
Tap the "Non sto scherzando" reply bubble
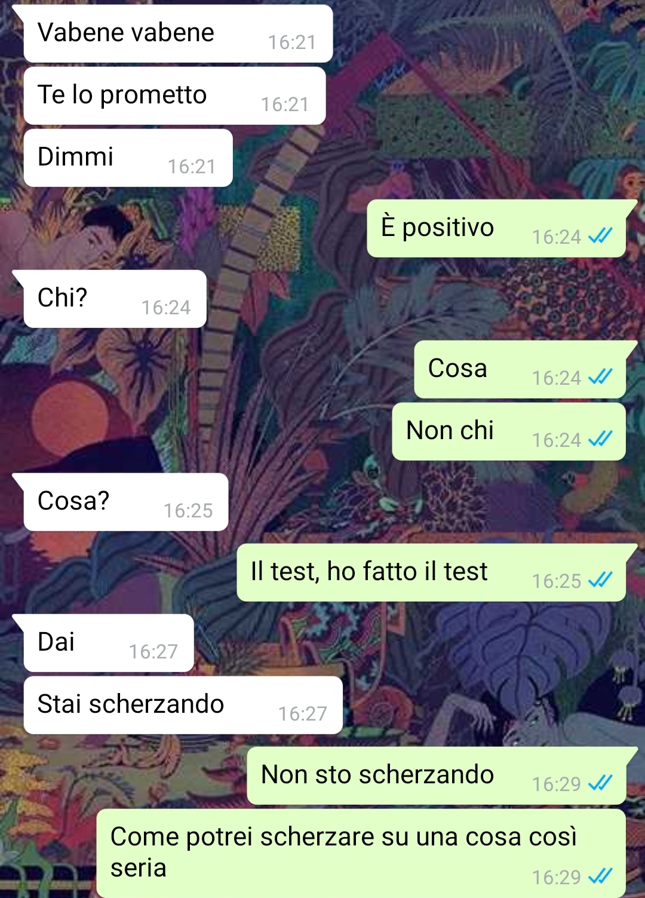tap(437, 776)
